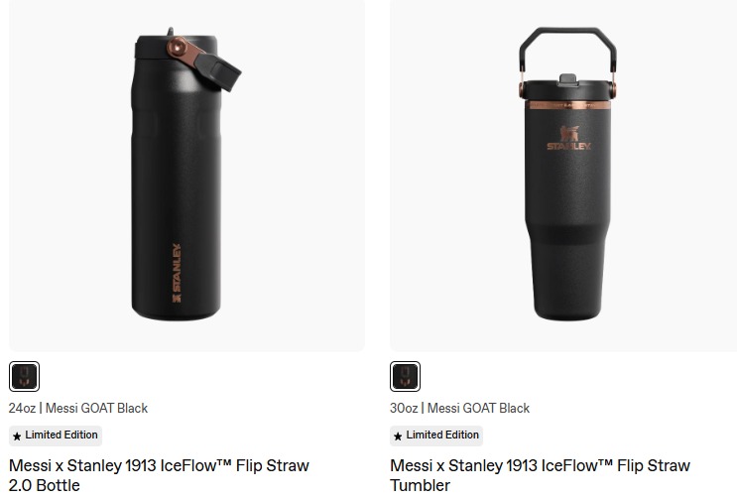
Task: Click the right Limited Edition badge
Action: tap(436, 436)
